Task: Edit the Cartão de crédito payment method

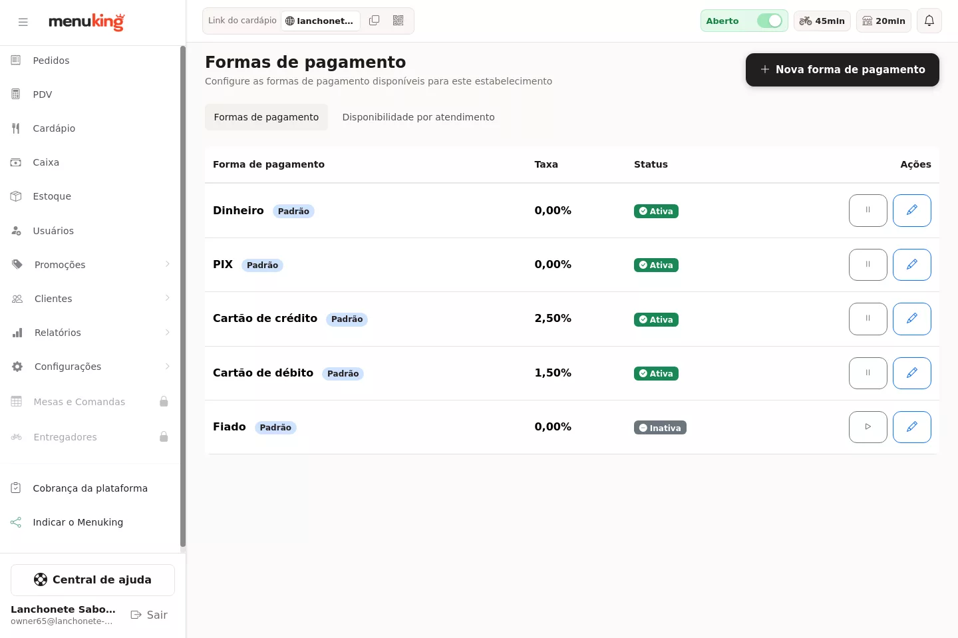Action: click(x=912, y=319)
